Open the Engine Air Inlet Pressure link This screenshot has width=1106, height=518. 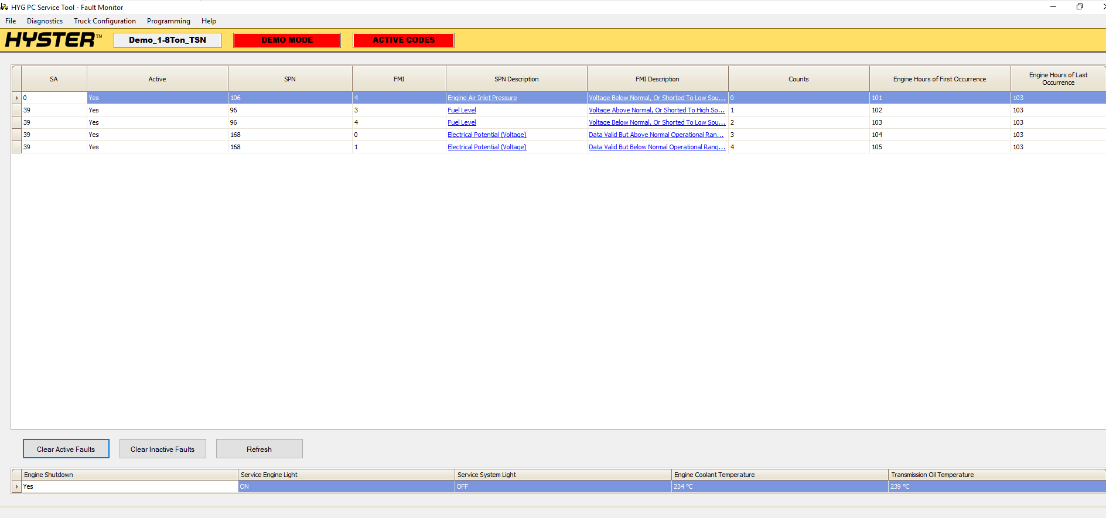pyautogui.click(x=482, y=98)
